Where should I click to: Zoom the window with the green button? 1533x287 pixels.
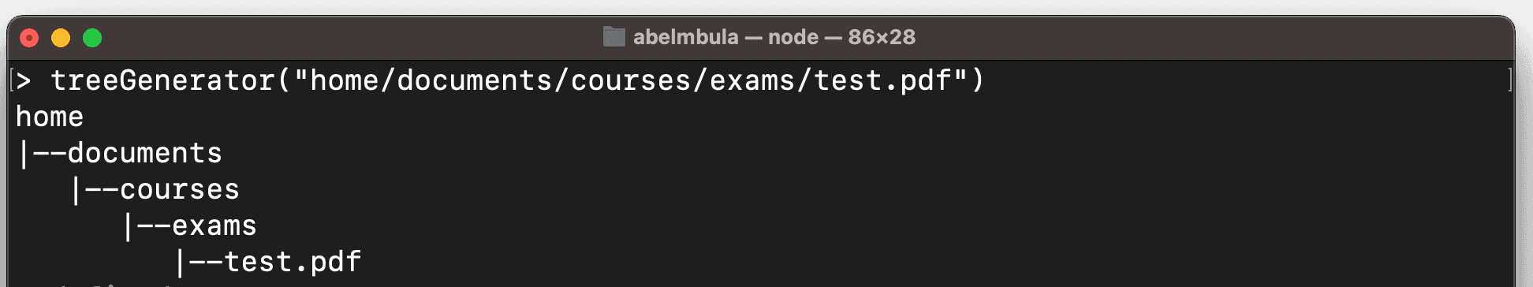click(x=92, y=38)
